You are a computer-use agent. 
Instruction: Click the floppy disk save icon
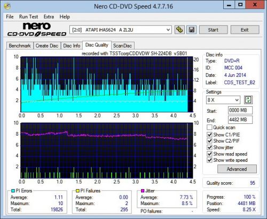pyautogui.click(x=192, y=30)
